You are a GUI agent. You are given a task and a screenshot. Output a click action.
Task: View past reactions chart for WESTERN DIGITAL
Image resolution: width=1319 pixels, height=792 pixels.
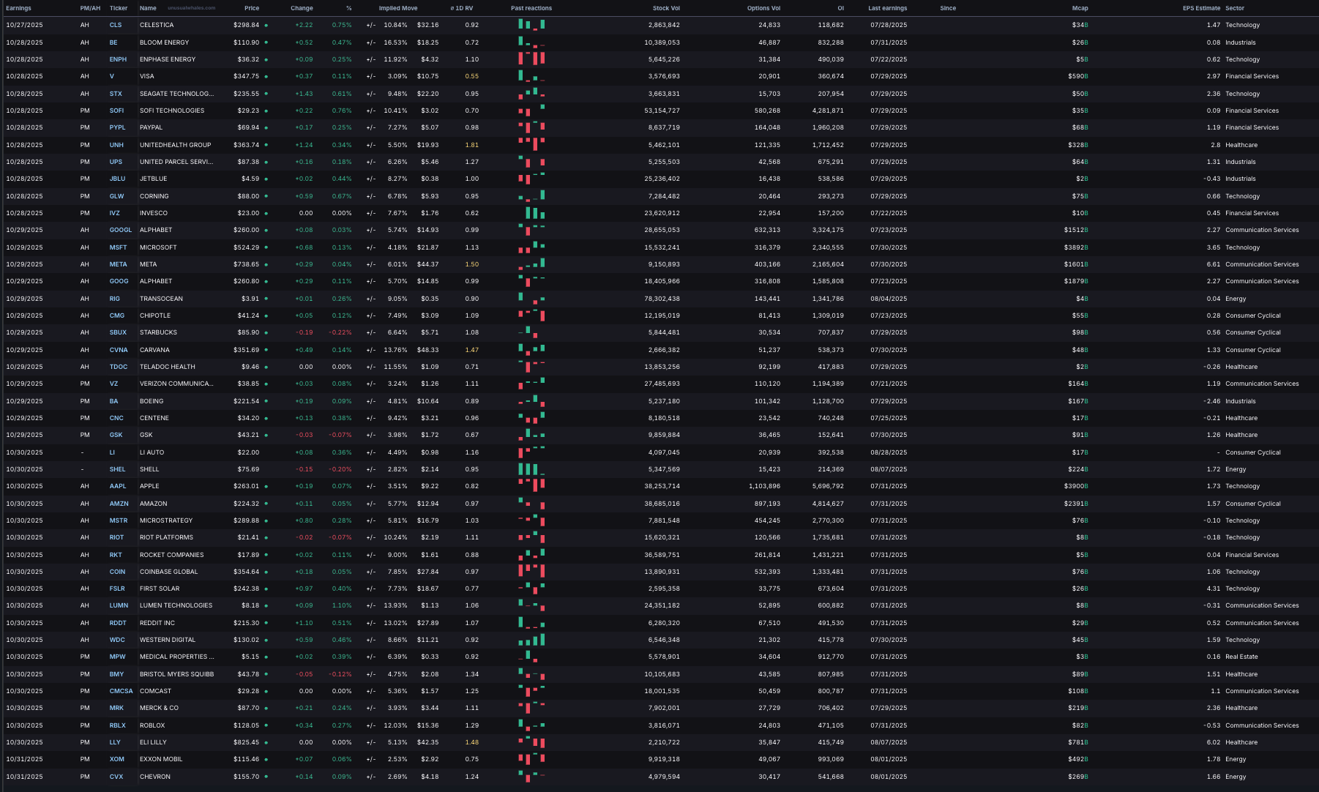click(x=531, y=640)
